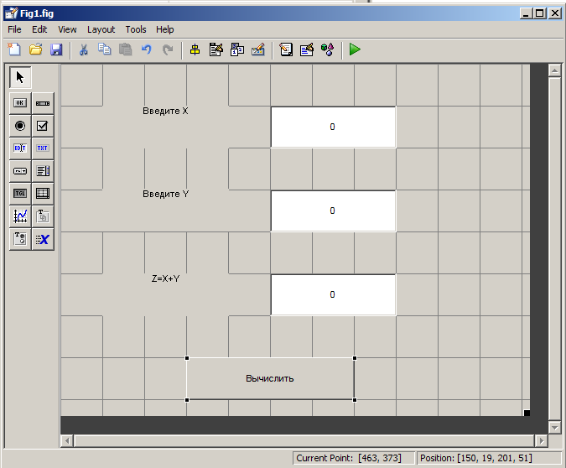Select the Вычислить push button
The width and height of the screenshot is (566, 468).
(270, 379)
